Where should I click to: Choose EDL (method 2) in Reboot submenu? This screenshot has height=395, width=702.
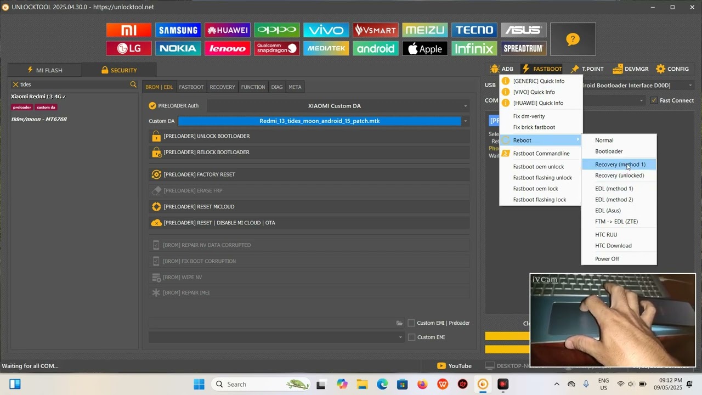coord(619,200)
